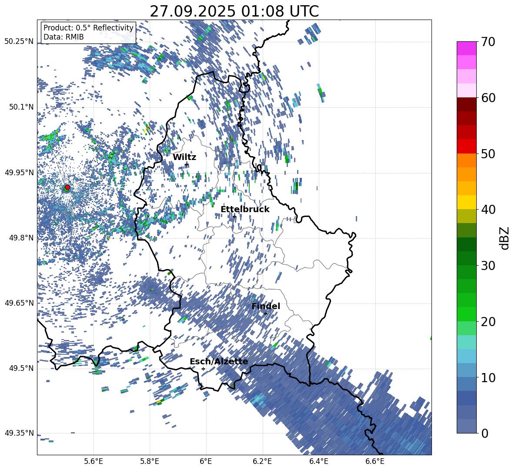Viewport: 515px width, 470px height.
Task: Click the Ettelbruck city label
Action: pyautogui.click(x=245, y=210)
